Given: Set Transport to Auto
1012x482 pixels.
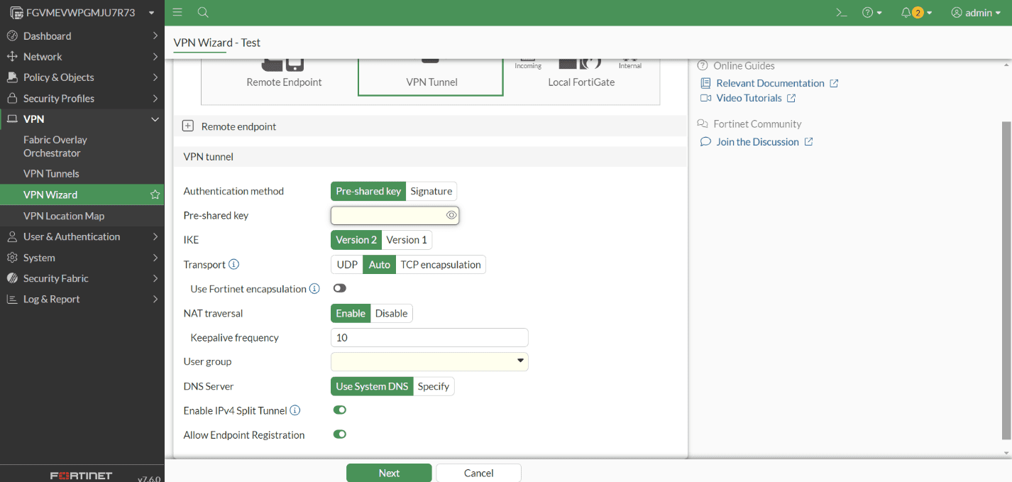Looking at the screenshot, I should tap(380, 265).
